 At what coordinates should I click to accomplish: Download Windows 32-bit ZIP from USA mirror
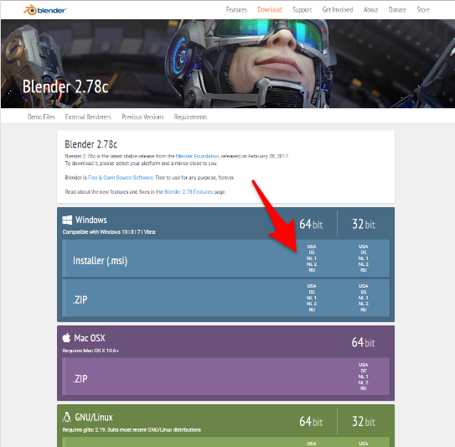point(364,286)
